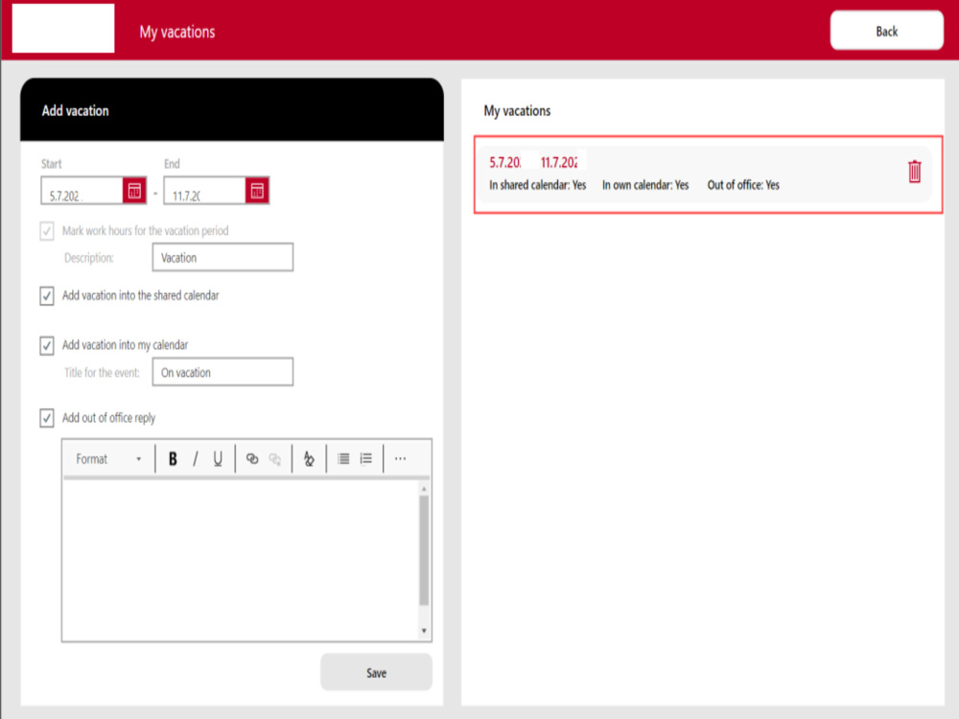
Task: Click the logo box in header
Action: click(63, 28)
